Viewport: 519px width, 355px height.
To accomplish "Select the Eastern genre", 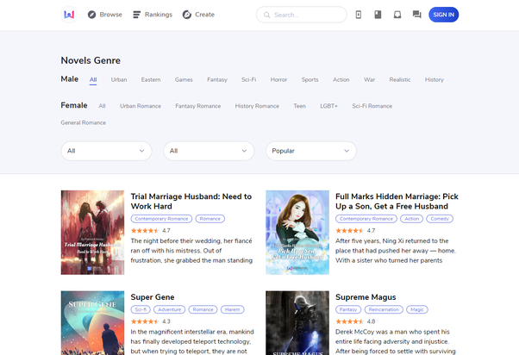I will (151, 80).
